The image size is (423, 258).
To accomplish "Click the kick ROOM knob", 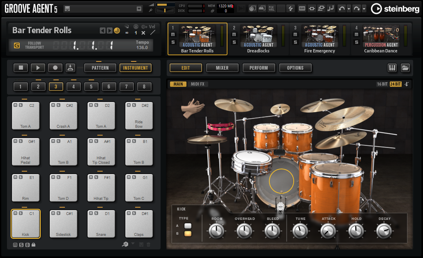I will [x=216, y=231].
